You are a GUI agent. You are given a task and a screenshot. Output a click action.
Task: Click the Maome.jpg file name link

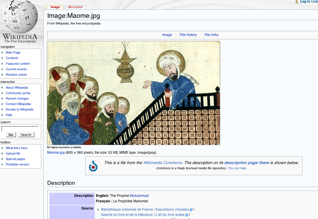[x=56, y=153]
